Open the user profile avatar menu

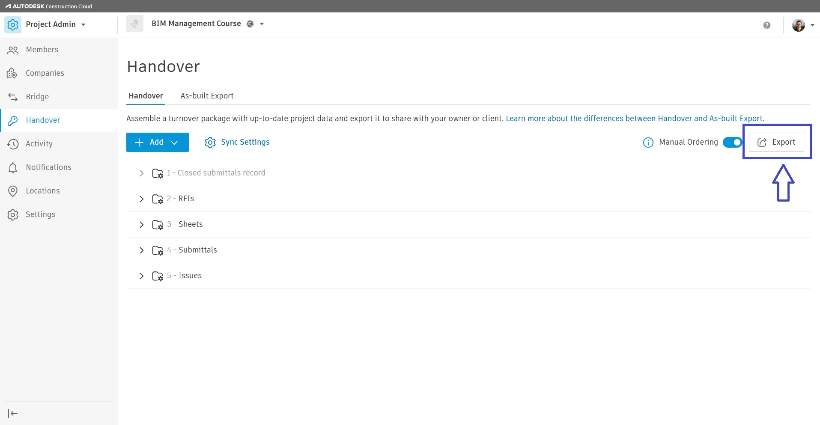tap(802, 25)
